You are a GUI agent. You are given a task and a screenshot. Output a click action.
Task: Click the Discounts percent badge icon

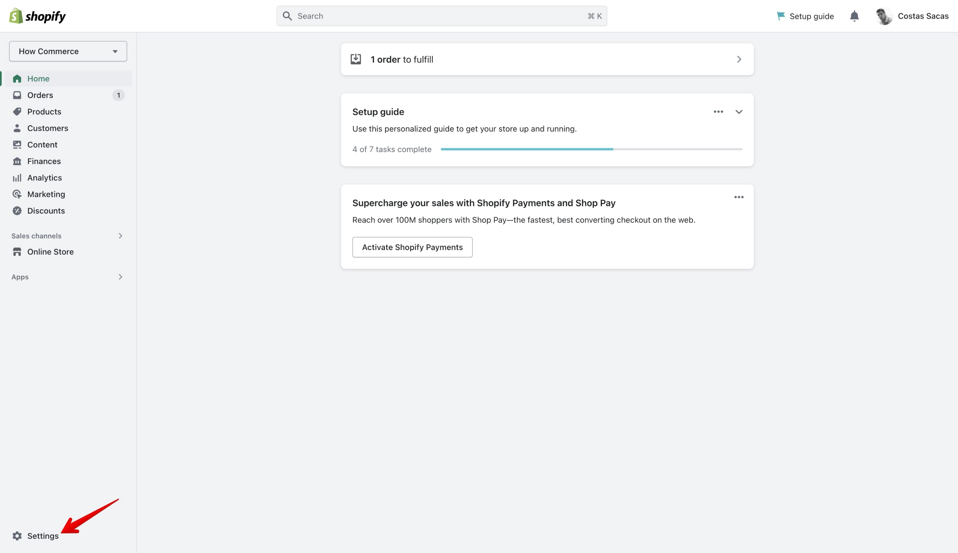pos(17,211)
